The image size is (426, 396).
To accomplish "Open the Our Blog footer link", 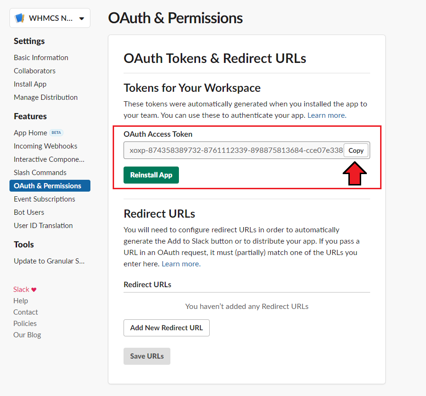I will 27,335.
